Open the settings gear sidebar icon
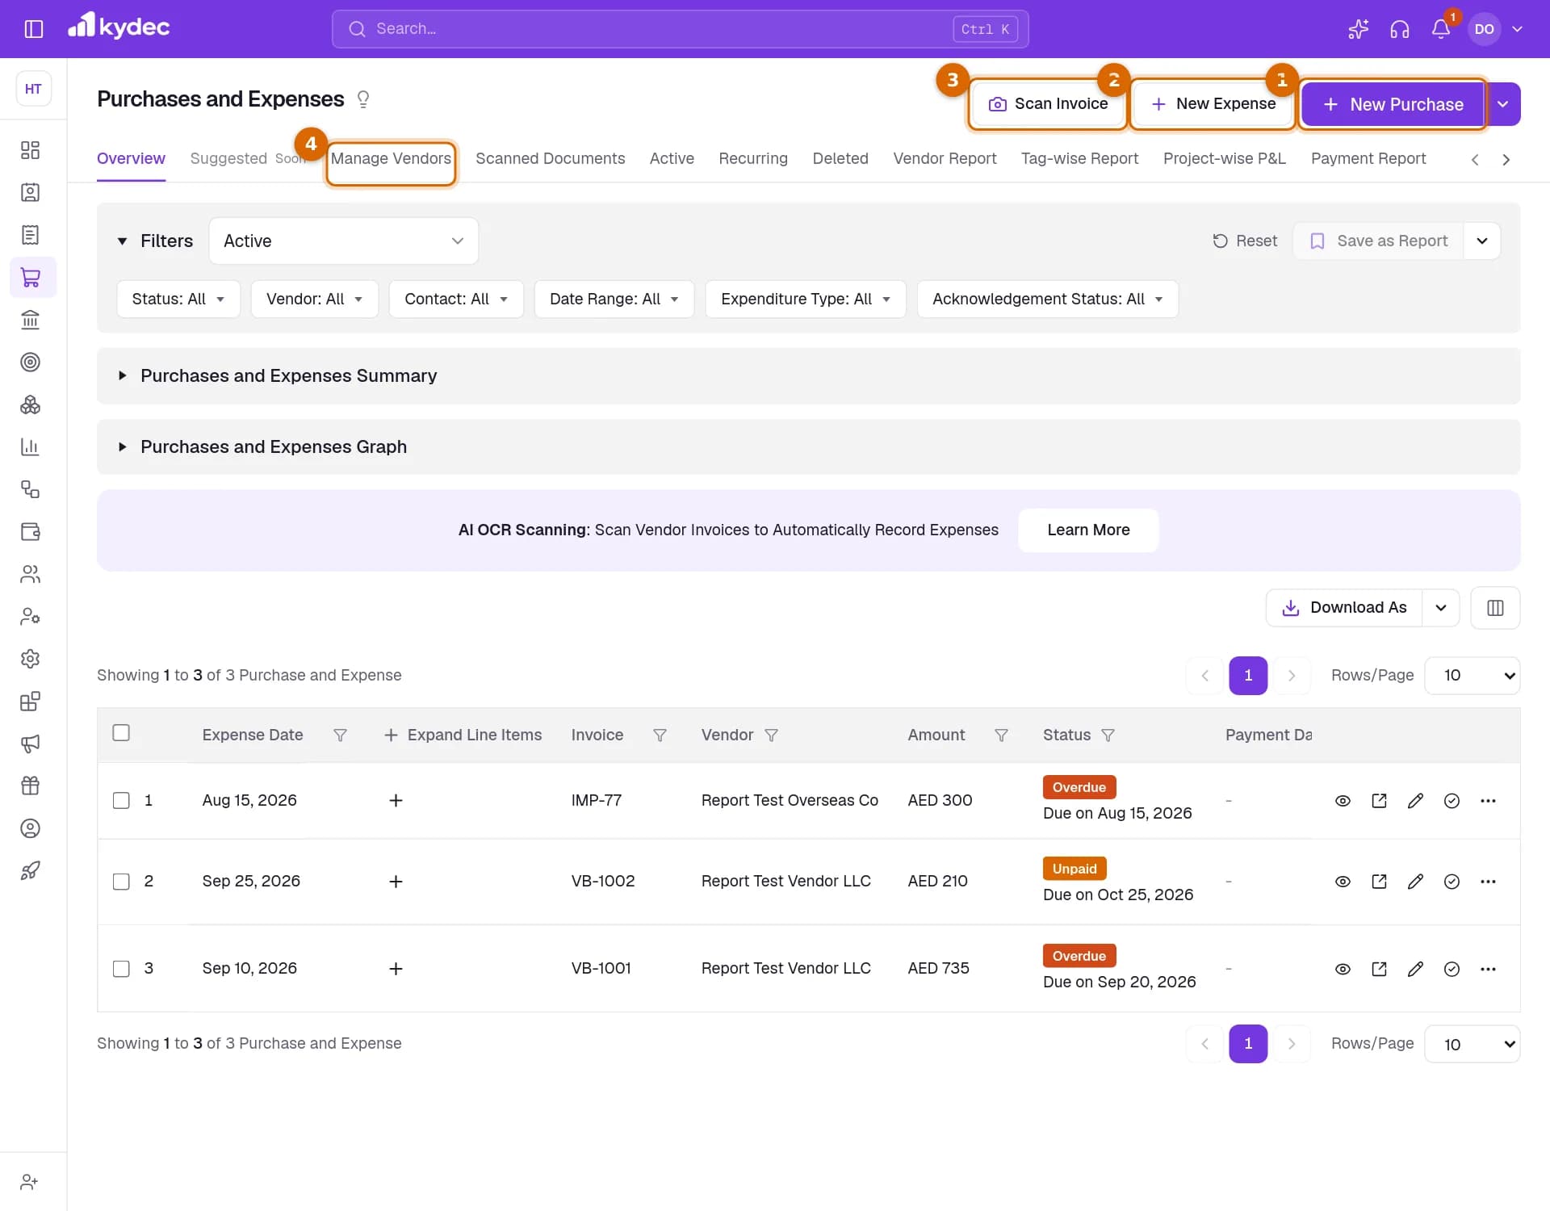Image resolution: width=1550 pixels, height=1211 pixels. [30, 659]
